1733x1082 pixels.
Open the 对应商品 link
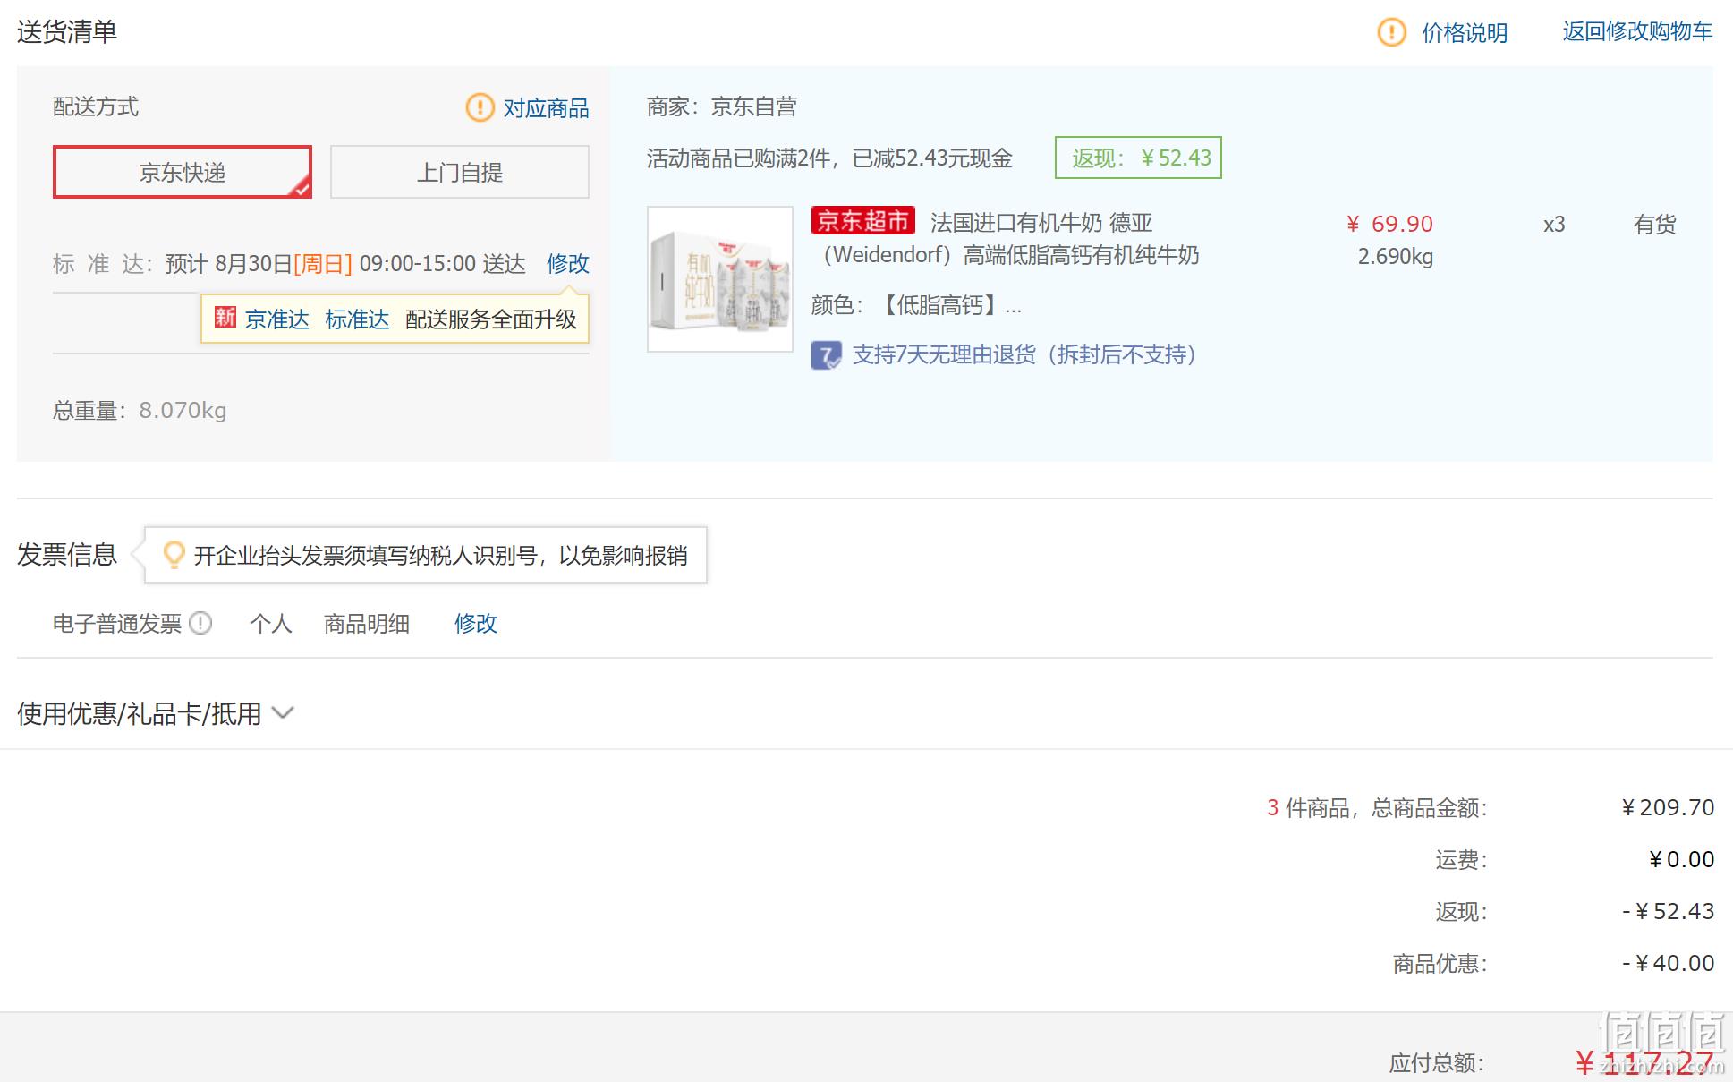[546, 107]
